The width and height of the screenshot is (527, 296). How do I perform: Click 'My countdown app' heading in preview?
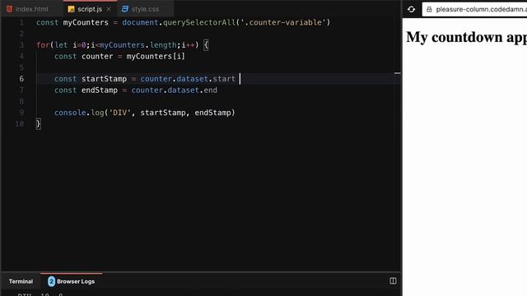coord(467,38)
